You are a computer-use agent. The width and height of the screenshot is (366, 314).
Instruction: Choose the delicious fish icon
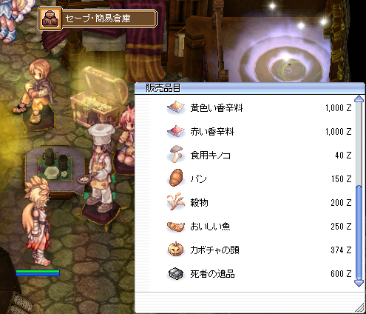176,226
